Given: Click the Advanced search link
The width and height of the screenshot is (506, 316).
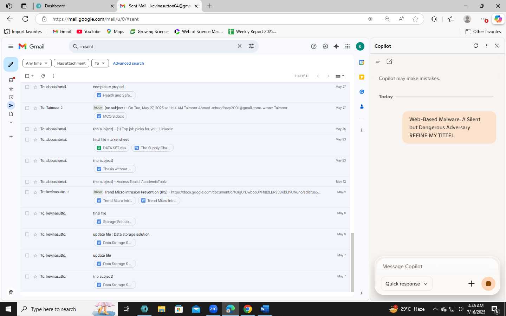Looking at the screenshot, I should pyautogui.click(x=128, y=63).
